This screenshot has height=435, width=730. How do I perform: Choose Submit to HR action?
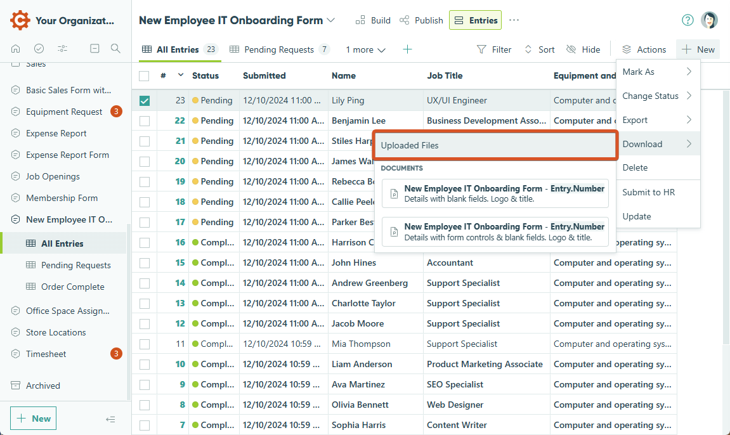point(658,192)
